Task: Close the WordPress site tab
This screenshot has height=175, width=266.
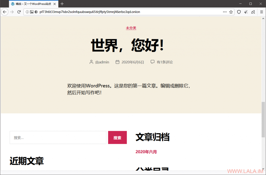Action: 55,4
